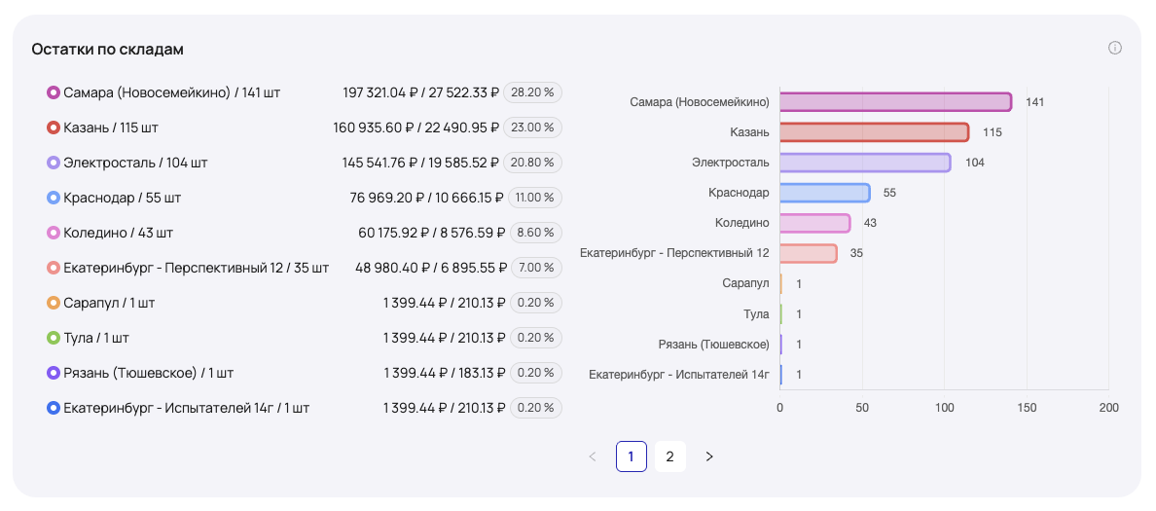Click Сарапул orange legend dot
The image size is (1156, 511).
tap(54, 303)
